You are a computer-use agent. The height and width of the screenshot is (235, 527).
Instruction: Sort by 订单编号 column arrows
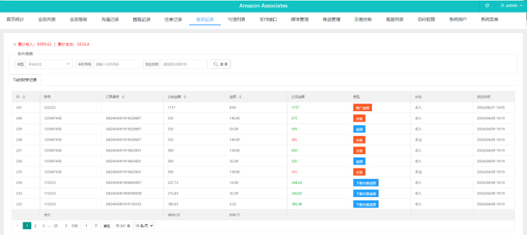click(123, 97)
